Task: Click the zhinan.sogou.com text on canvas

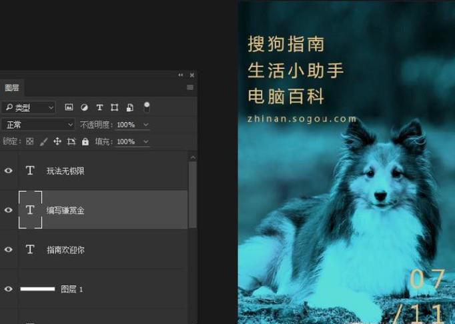Action: [x=302, y=119]
